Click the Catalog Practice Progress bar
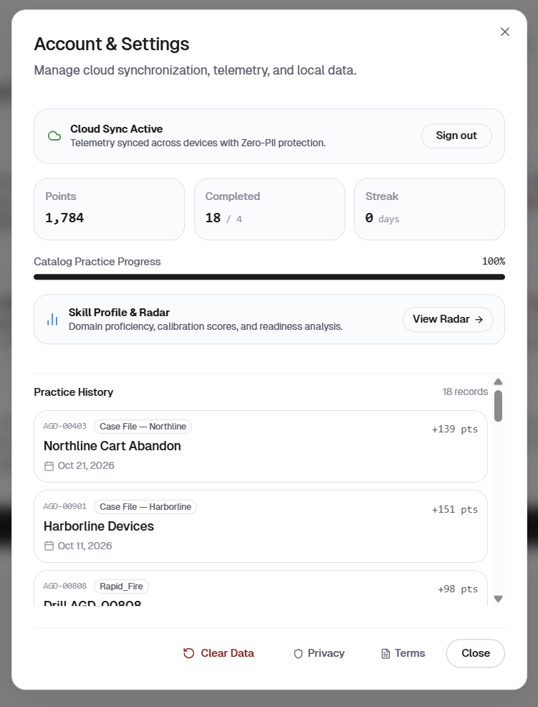Viewport: 538px width, 707px height. 269,277
